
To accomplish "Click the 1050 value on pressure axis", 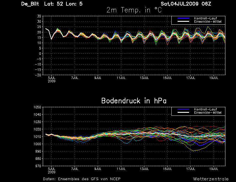I will [x=37, y=107].
